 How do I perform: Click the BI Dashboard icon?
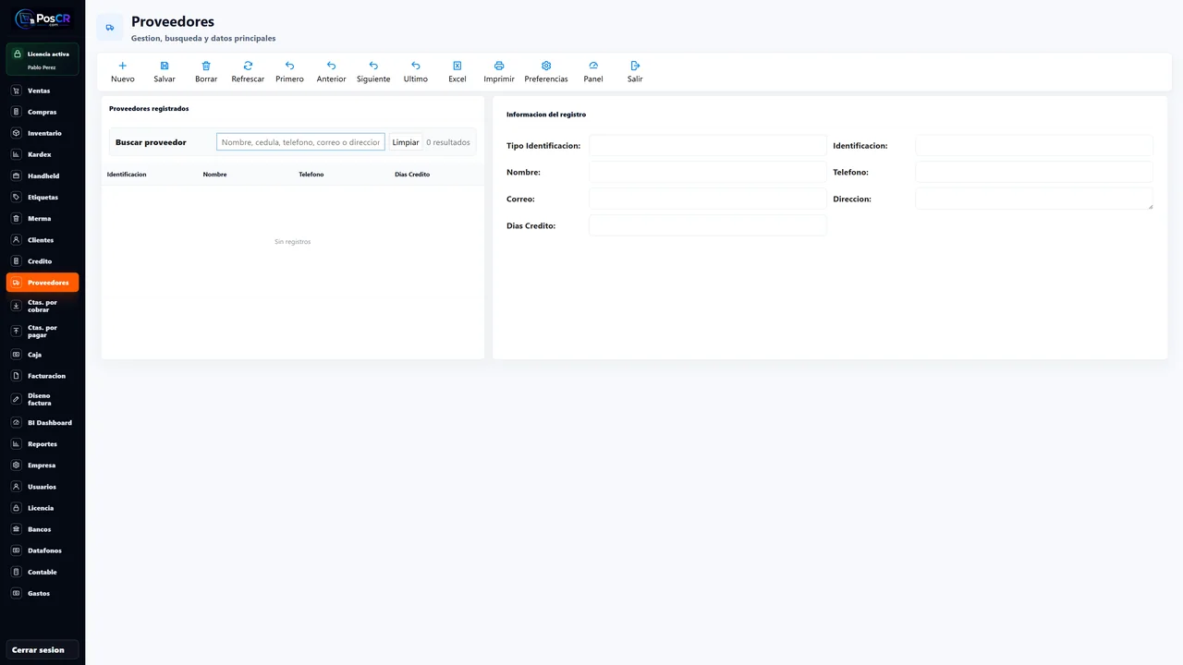pyautogui.click(x=17, y=423)
